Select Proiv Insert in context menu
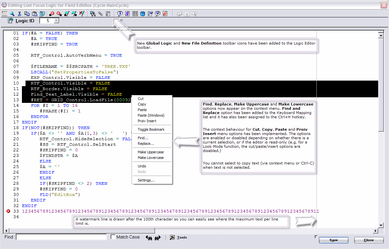The image size is (389, 249). (147, 121)
